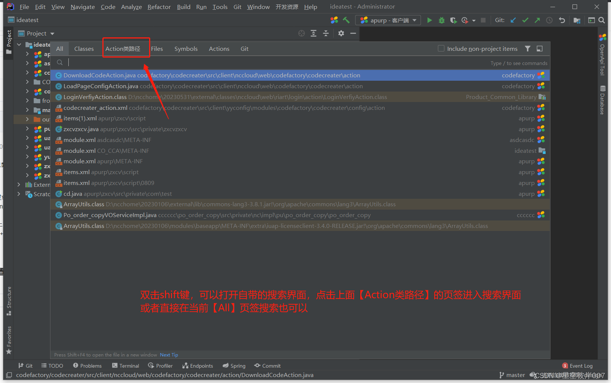Open the Refactor menu

pos(159,7)
